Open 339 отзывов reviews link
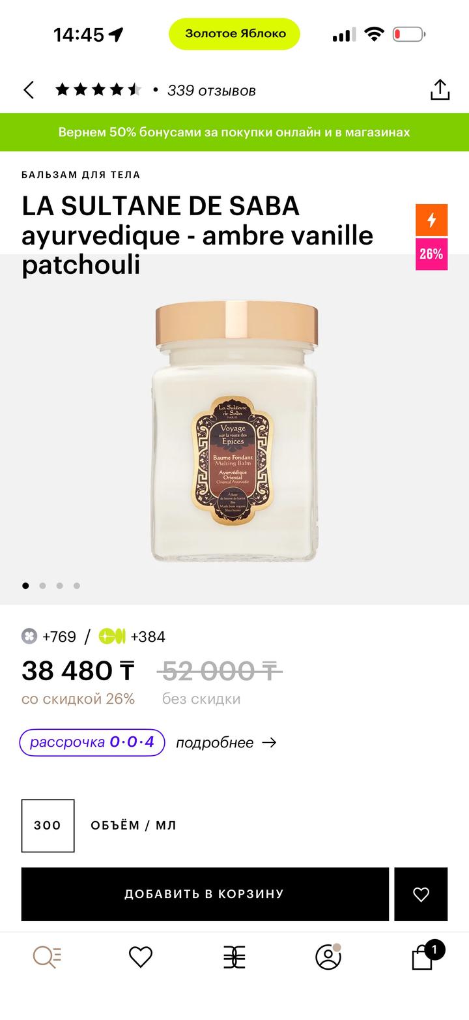The width and height of the screenshot is (469, 1020). (211, 91)
